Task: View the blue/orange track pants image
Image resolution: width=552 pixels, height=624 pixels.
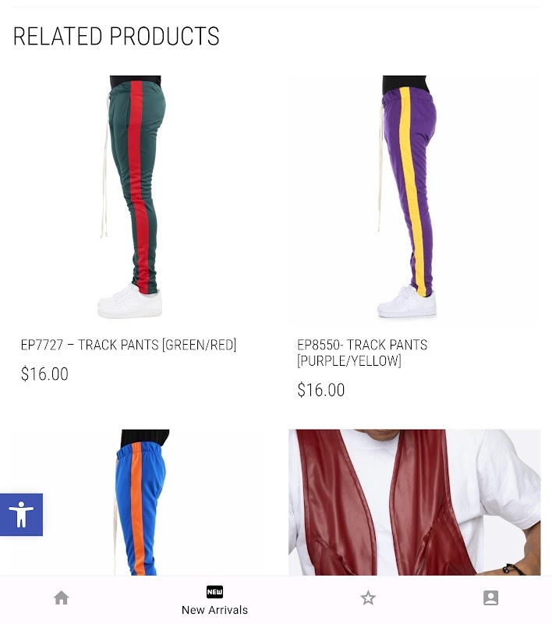Action: [137, 502]
